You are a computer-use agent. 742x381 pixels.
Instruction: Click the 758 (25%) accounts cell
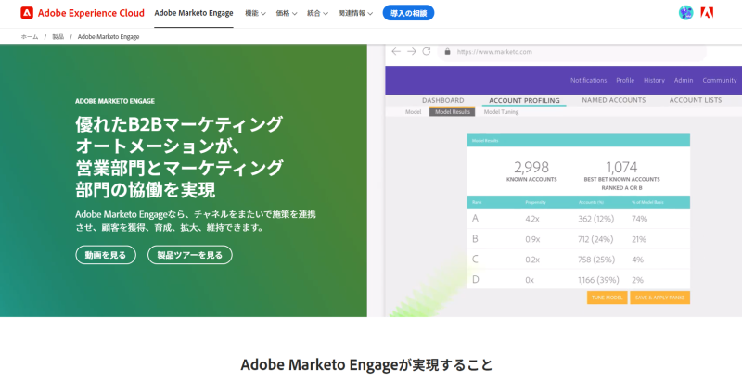(596, 260)
